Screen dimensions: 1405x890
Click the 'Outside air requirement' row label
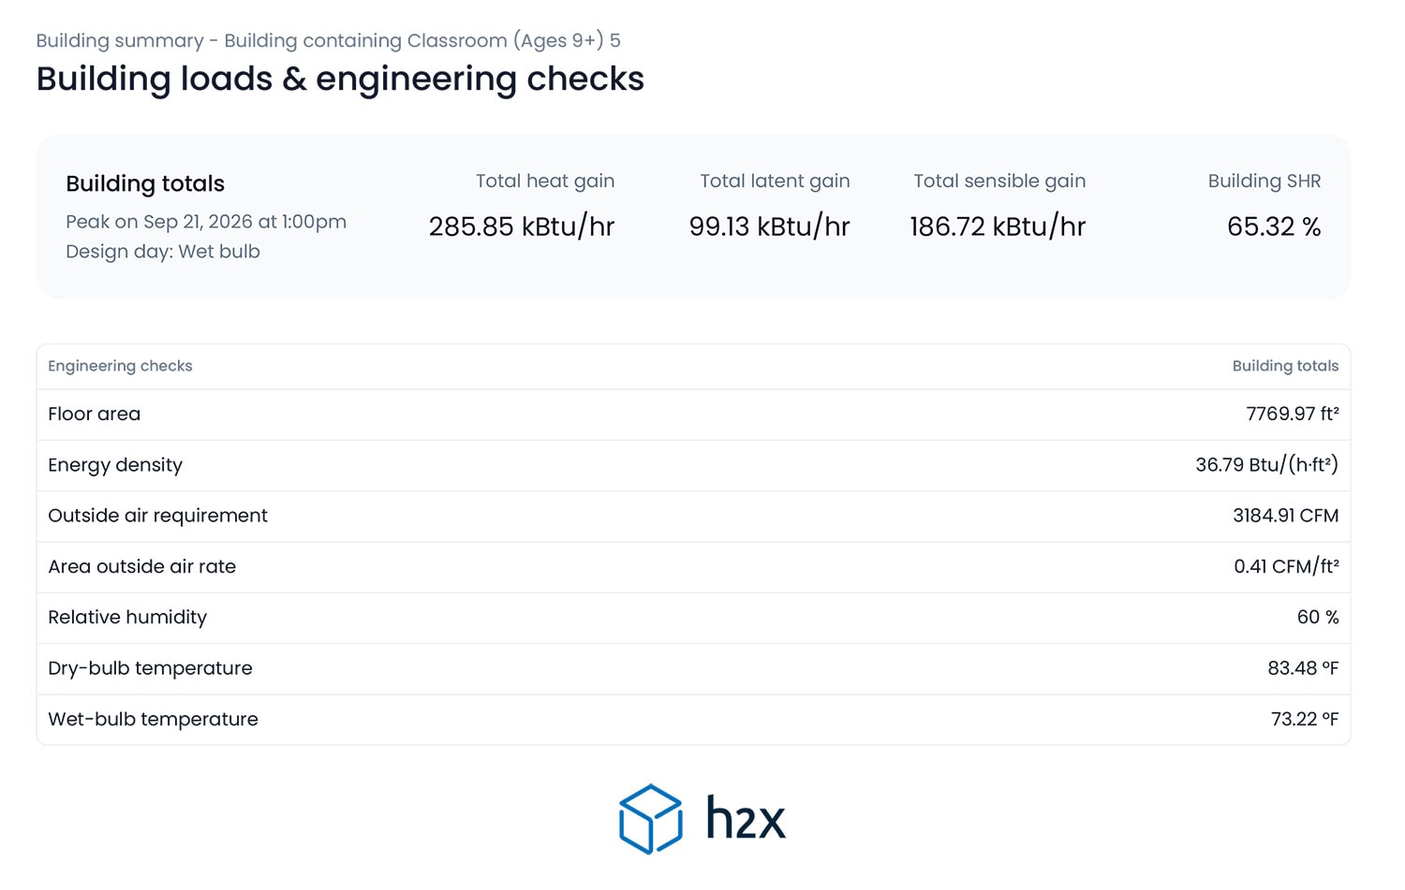(157, 516)
